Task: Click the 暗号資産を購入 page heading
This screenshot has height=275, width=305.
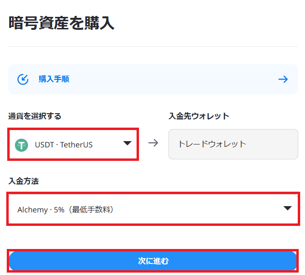Action: click(61, 23)
